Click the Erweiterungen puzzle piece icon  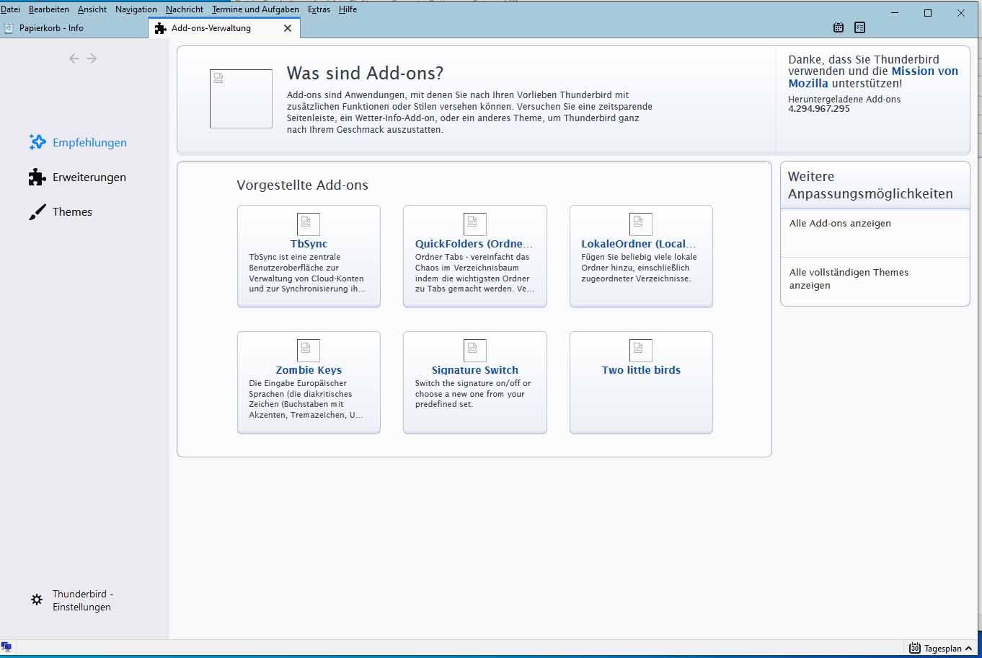(x=37, y=177)
